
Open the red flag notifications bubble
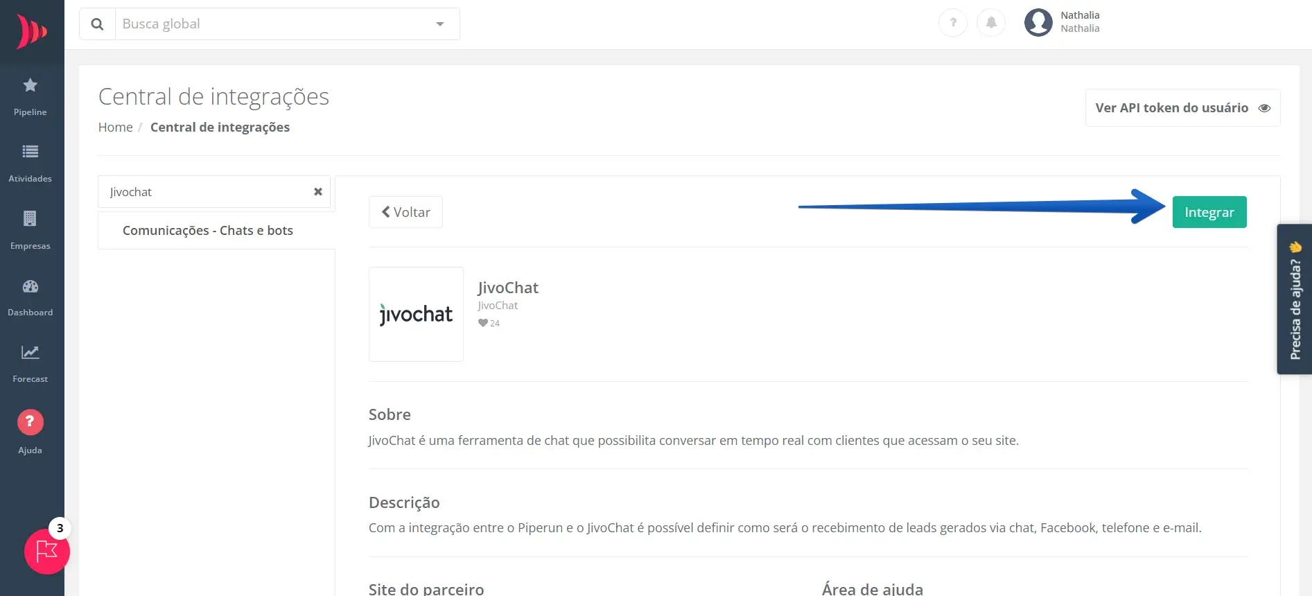pyautogui.click(x=46, y=552)
